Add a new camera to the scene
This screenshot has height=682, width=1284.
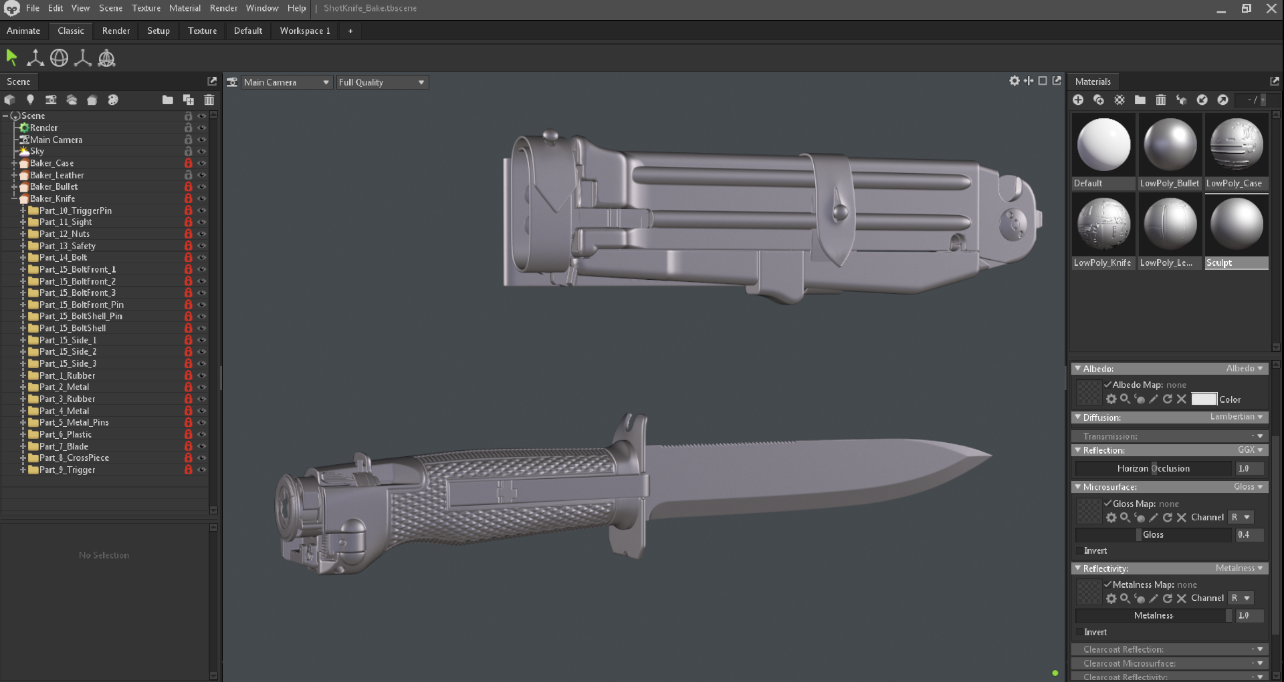pos(51,100)
